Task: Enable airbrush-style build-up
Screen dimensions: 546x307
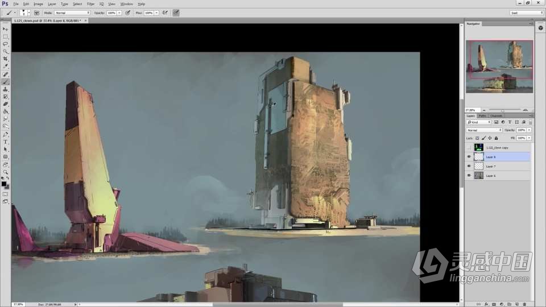Action: [x=165, y=13]
